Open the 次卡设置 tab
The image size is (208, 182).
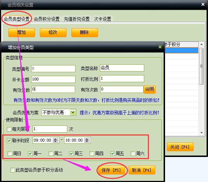pyautogui.click(x=102, y=19)
